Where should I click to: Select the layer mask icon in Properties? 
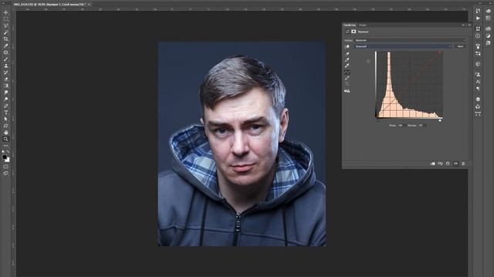[x=354, y=32]
